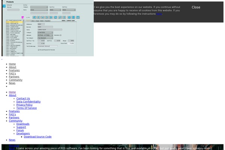
Task: Click the Margin value field
Action: click(x=71, y=41)
